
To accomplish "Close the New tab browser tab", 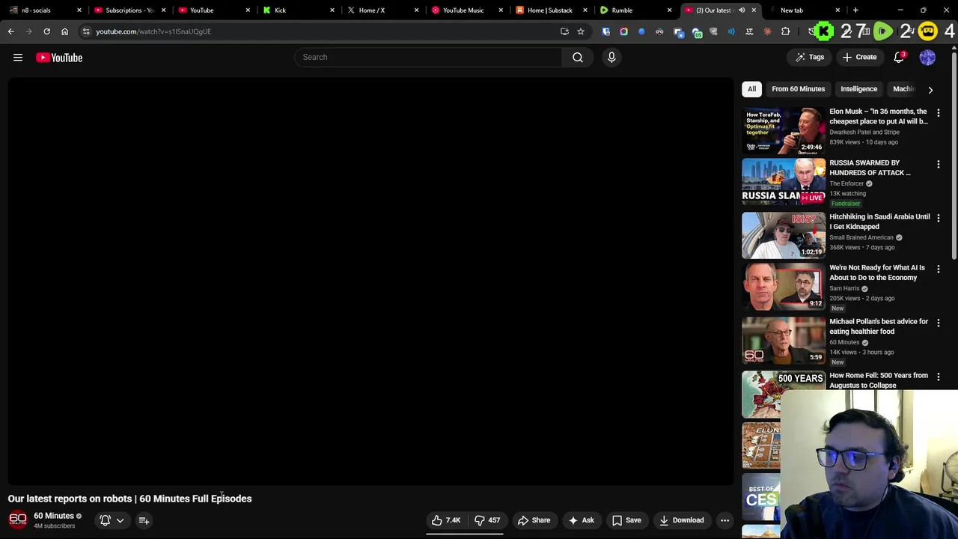I will point(838,10).
